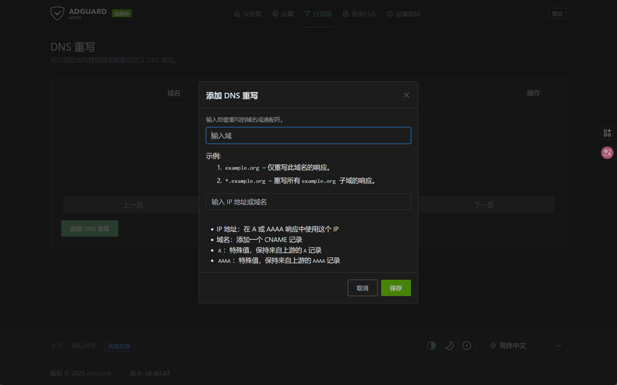Select the circle-dot theme option
Image resolution: width=617 pixels, height=385 pixels.
click(467, 346)
